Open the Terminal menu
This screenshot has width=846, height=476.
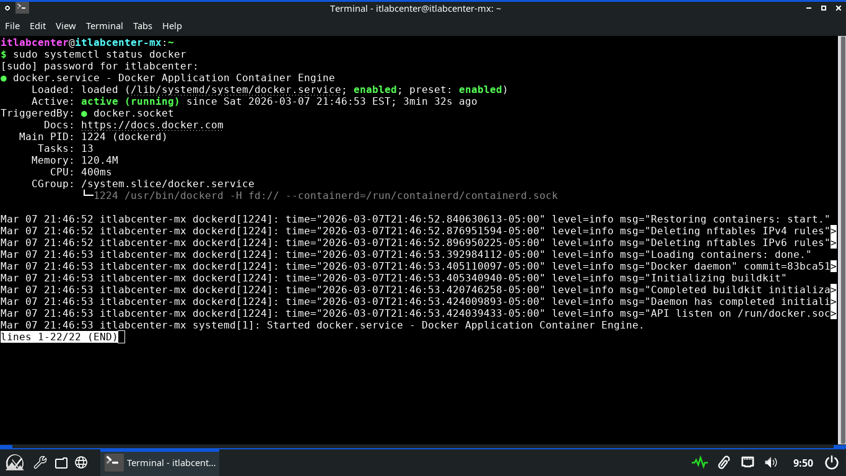coord(104,26)
